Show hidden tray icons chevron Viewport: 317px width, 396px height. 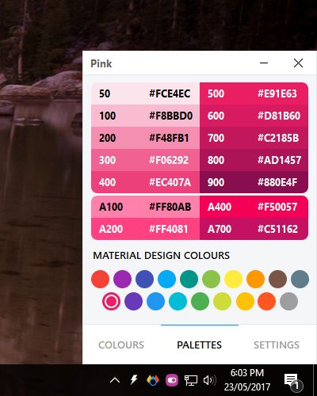[115, 380]
